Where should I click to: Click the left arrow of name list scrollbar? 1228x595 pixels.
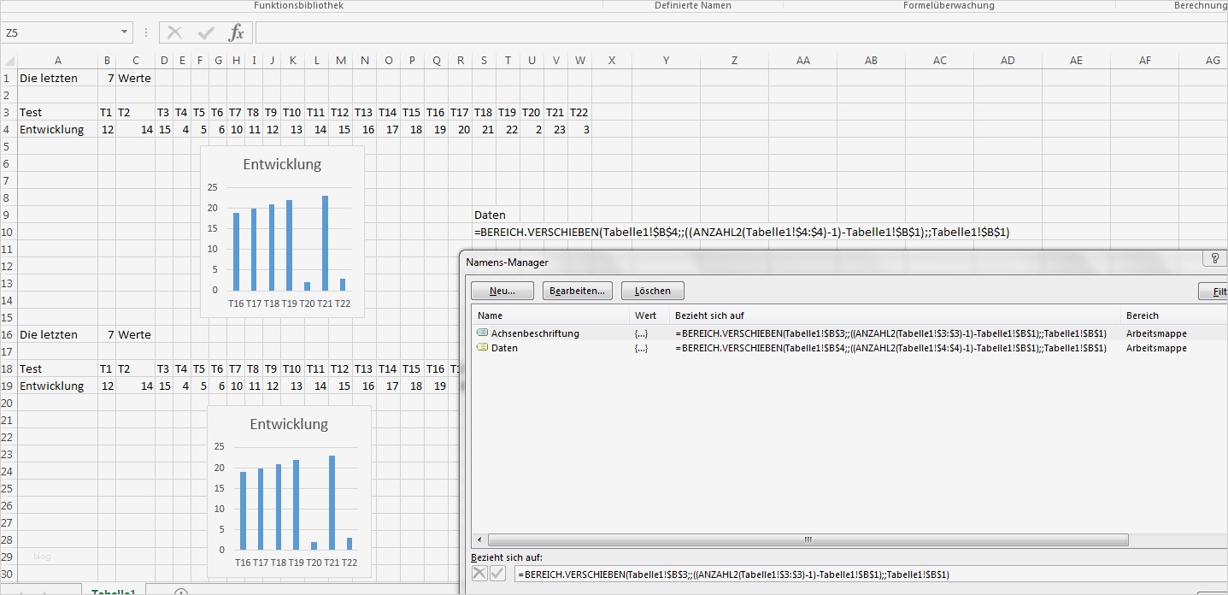(x=479, y=540)
